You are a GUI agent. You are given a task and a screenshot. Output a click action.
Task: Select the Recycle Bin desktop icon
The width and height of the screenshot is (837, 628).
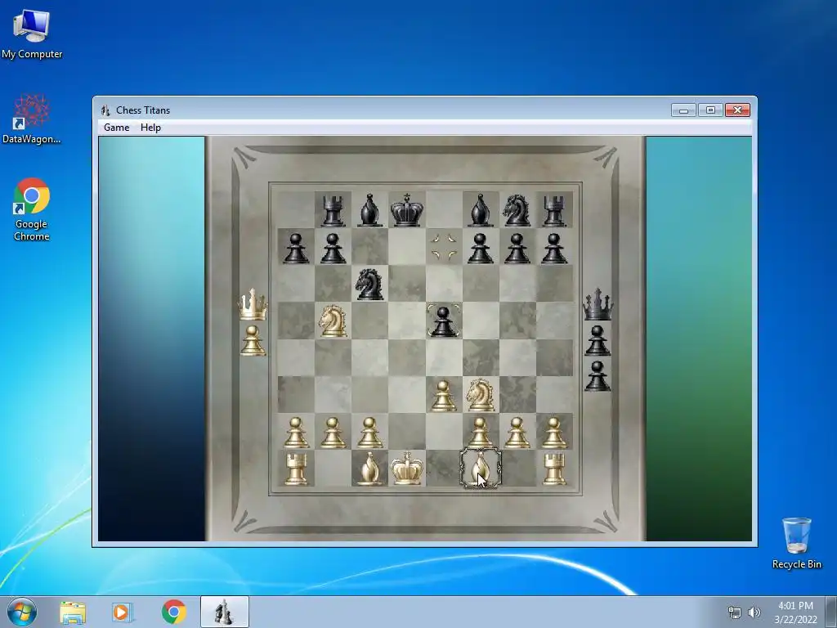click(796, 544)
